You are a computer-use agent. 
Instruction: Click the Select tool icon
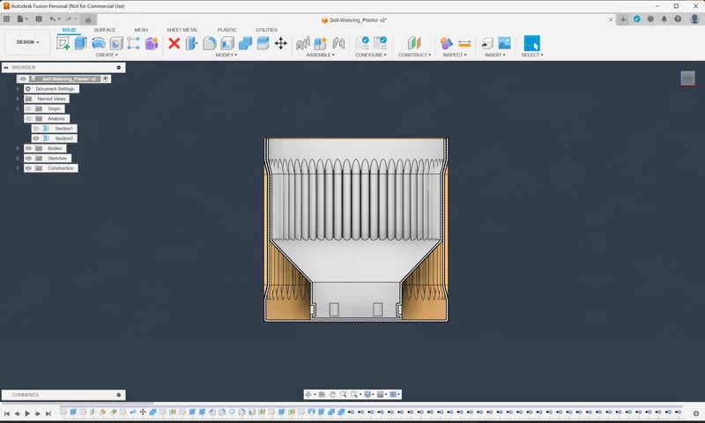[x=532, y=43]
